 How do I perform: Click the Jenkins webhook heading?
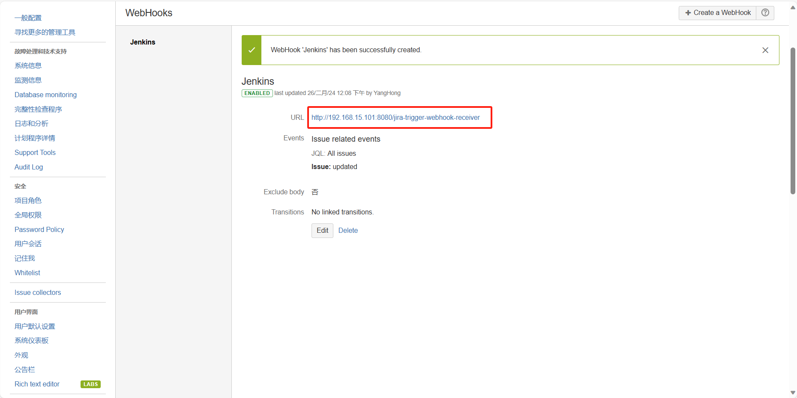point(258,81)
